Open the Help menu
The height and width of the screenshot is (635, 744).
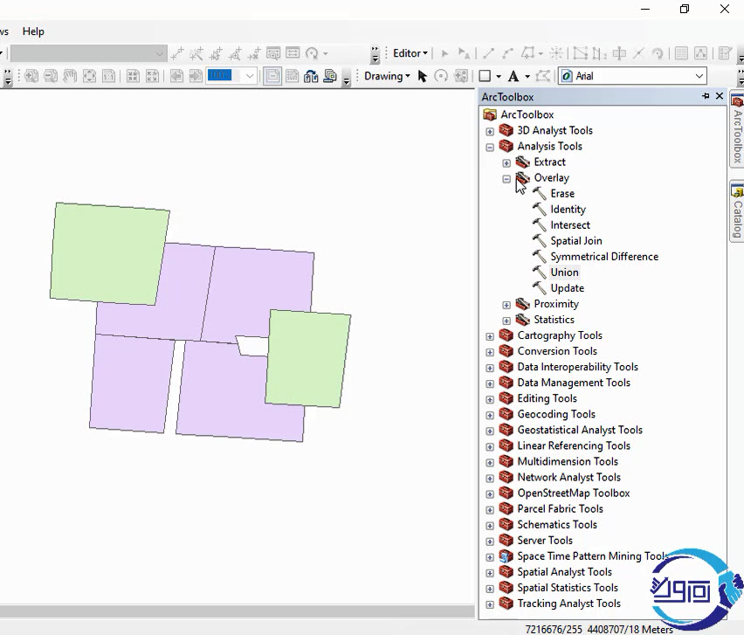[x=33, y=31]
